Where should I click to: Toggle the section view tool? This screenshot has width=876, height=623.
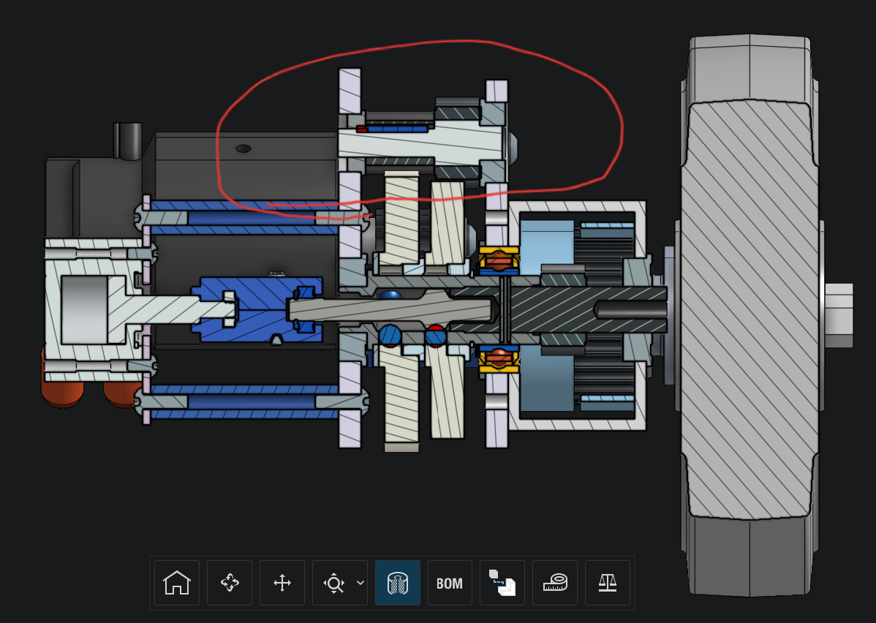[x=398, y=583]
